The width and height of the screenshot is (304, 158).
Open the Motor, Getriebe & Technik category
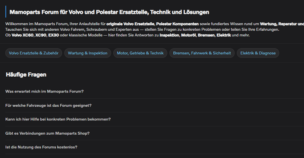click(140, 53)
